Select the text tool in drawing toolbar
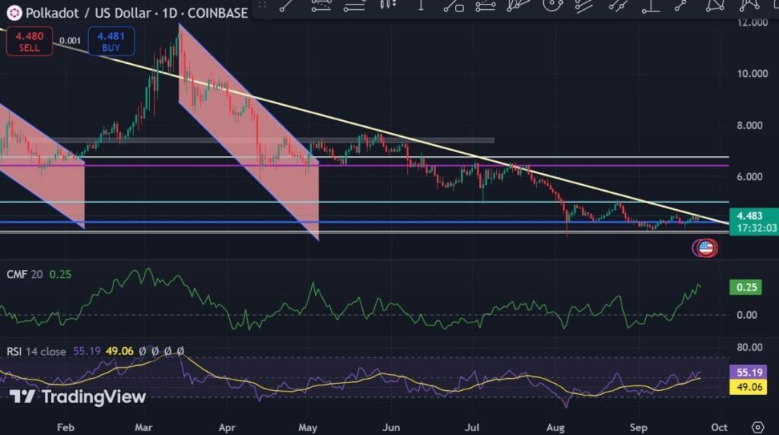779x435 pixels. coord(421,5)
